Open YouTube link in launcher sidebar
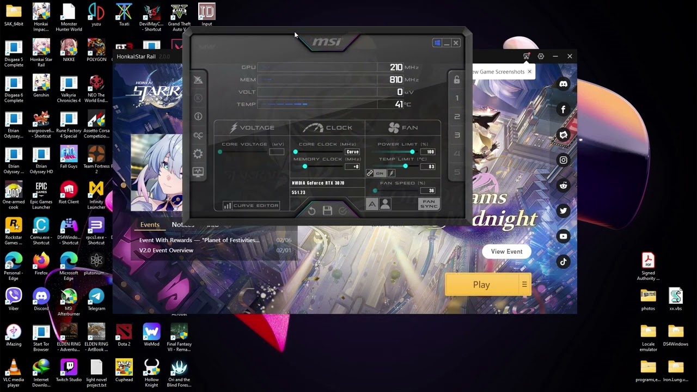The image size is (697, 392). (x=564, y=236)
